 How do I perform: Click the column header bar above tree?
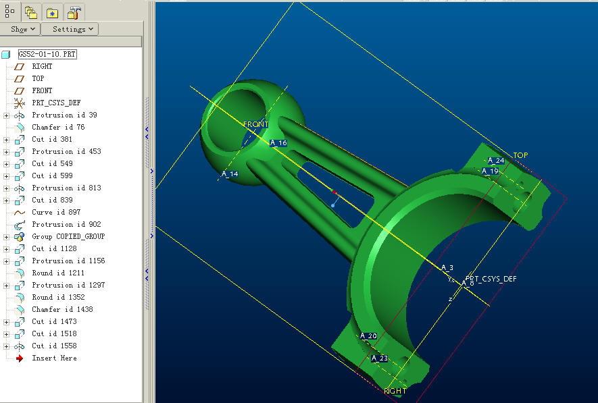point(71,41)
